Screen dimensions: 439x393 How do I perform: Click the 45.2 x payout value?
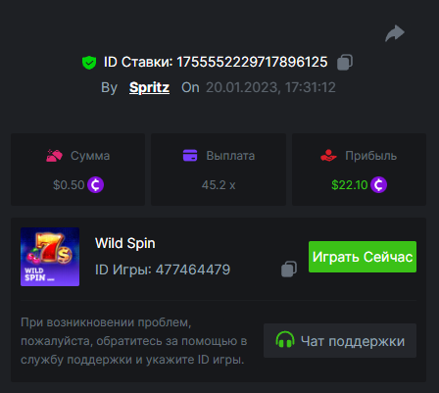219,185
